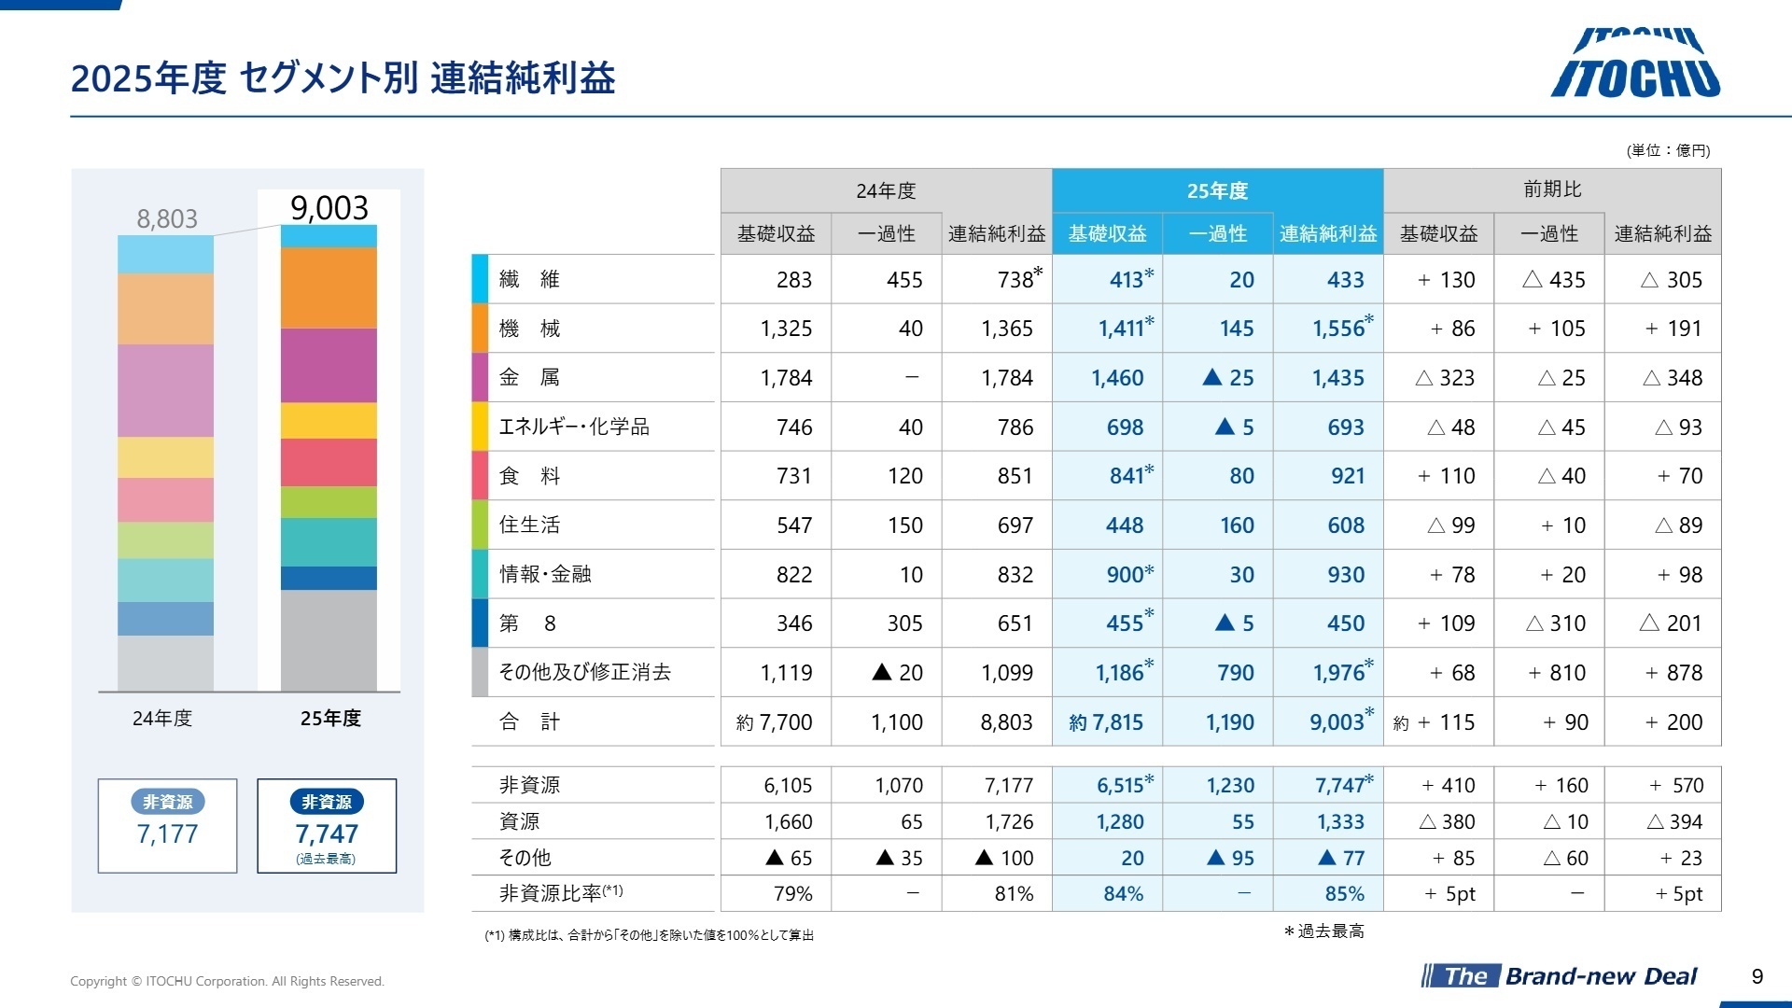Screen dimensions: 1792x1008
Task: Click the 25年度 連結純利益 column header
Action: pos(1328,233)
